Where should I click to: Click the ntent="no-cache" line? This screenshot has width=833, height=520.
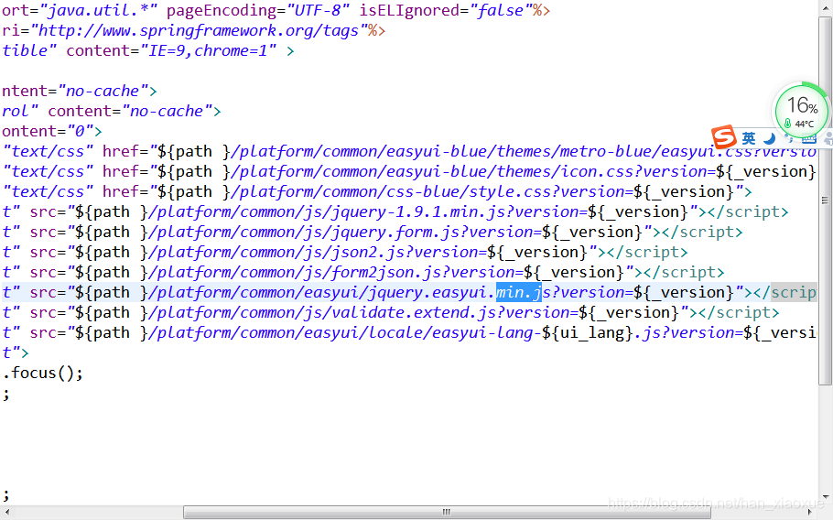click(79, 91)
